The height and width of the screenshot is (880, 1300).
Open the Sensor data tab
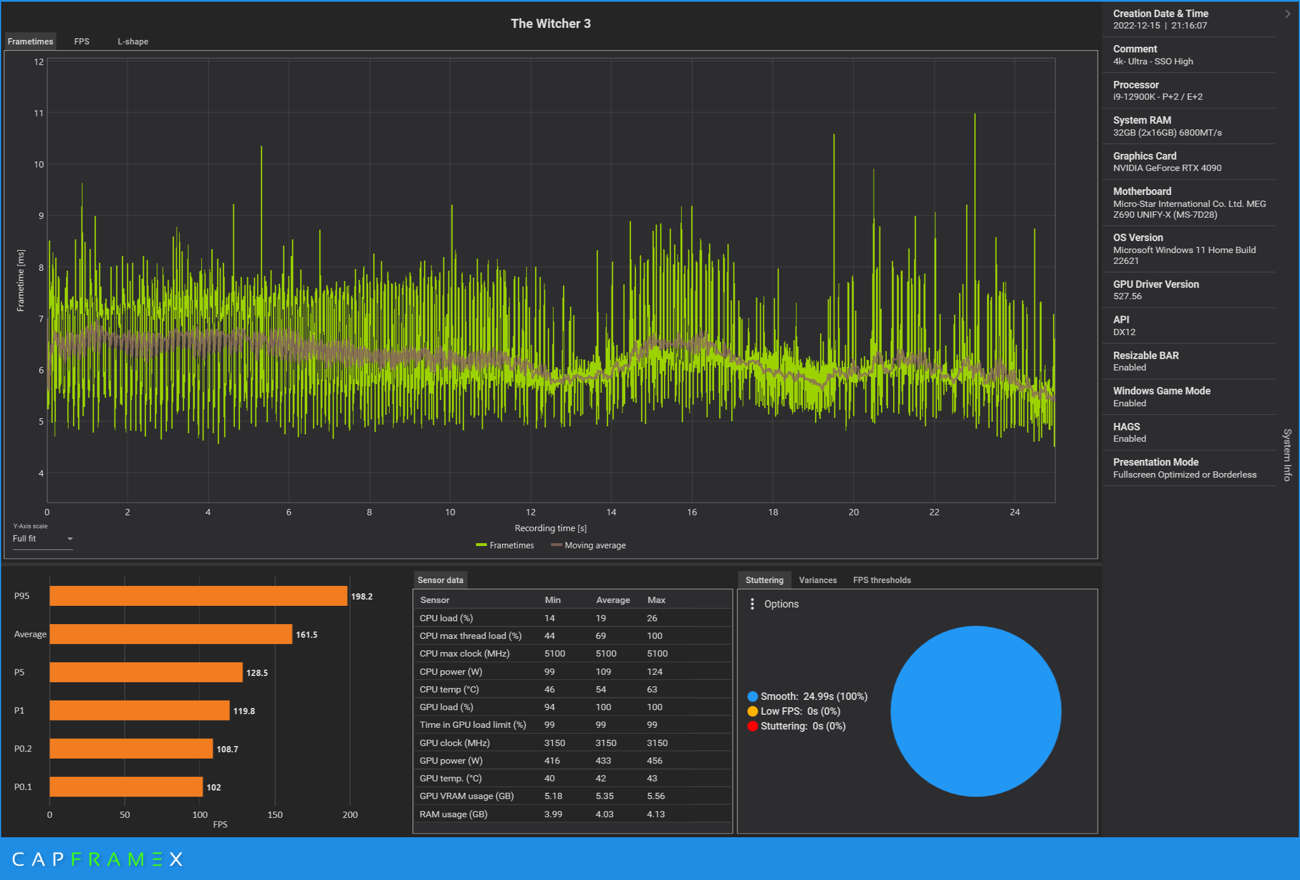pos(440,580)
